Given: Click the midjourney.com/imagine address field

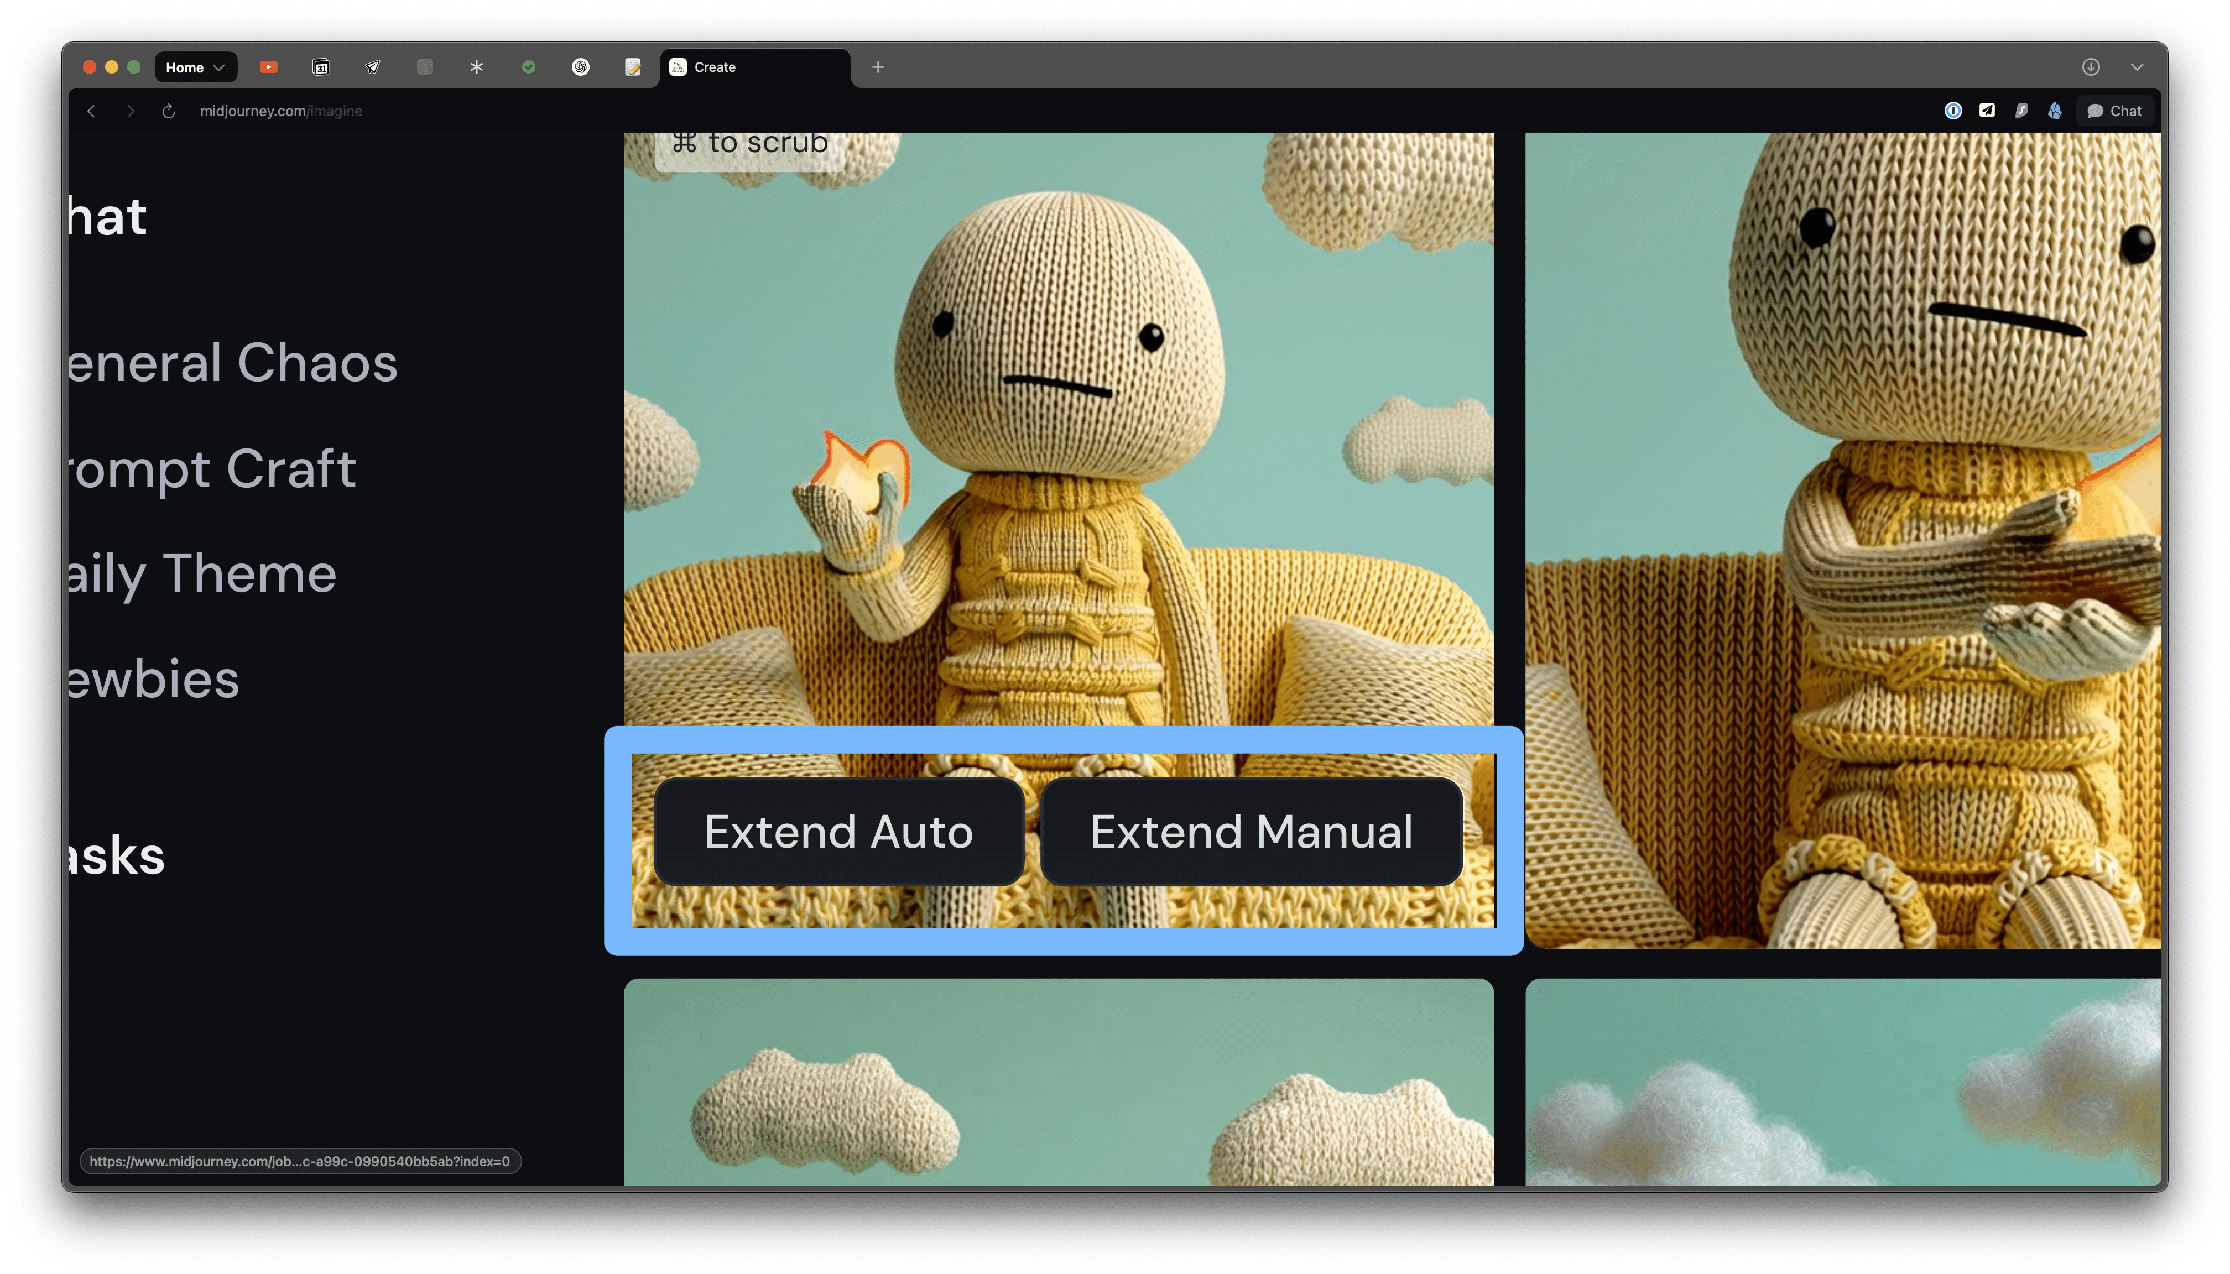Looking at the screenshot, I should click(281, 111).
